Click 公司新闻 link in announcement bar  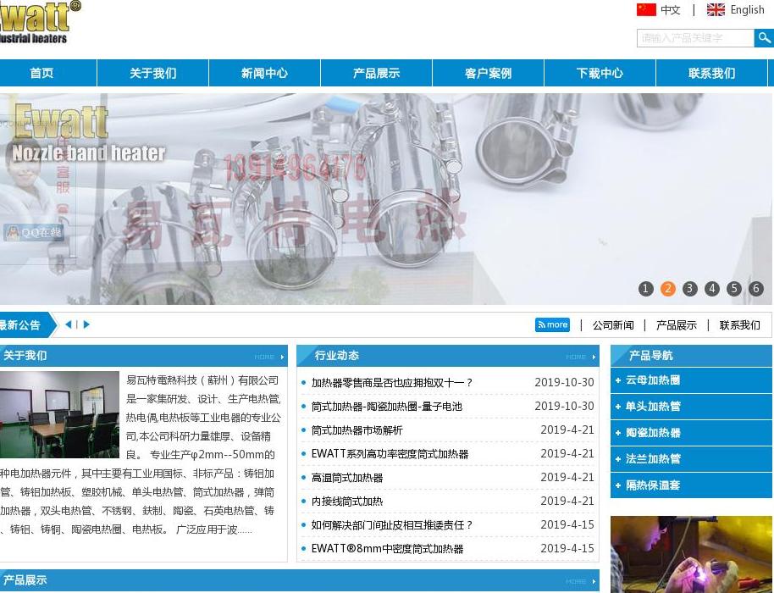pyautogui.click(x=613, y=325)
